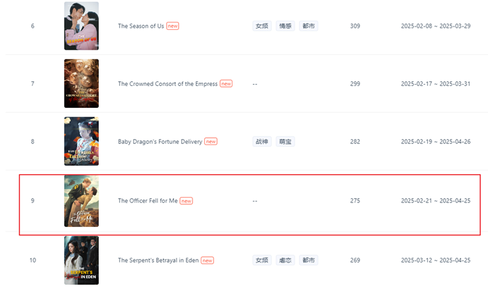Open The Officer Fell for Me poster
The image size is (488, 289).
pyautogui.click(x=81, y=201)
